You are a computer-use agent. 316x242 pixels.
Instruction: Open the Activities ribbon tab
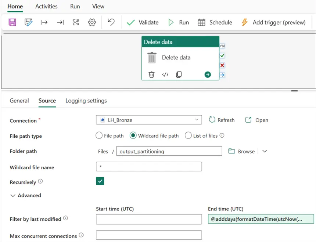pyautogui.click(x=46, y=6)
